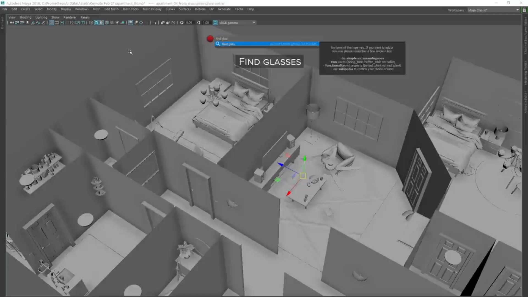
Task: Click the red record circle button
Action: 210,39
